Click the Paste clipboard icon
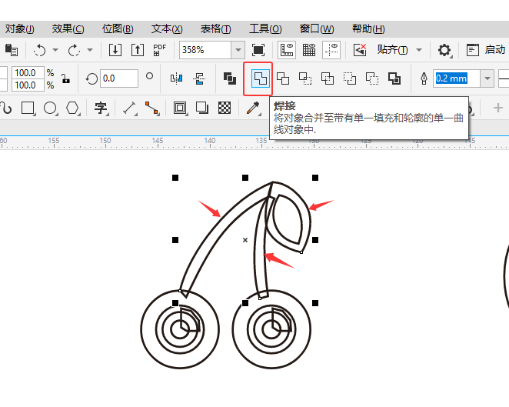The width and height of the screenshot is (509, 407). tap(12, 50)
